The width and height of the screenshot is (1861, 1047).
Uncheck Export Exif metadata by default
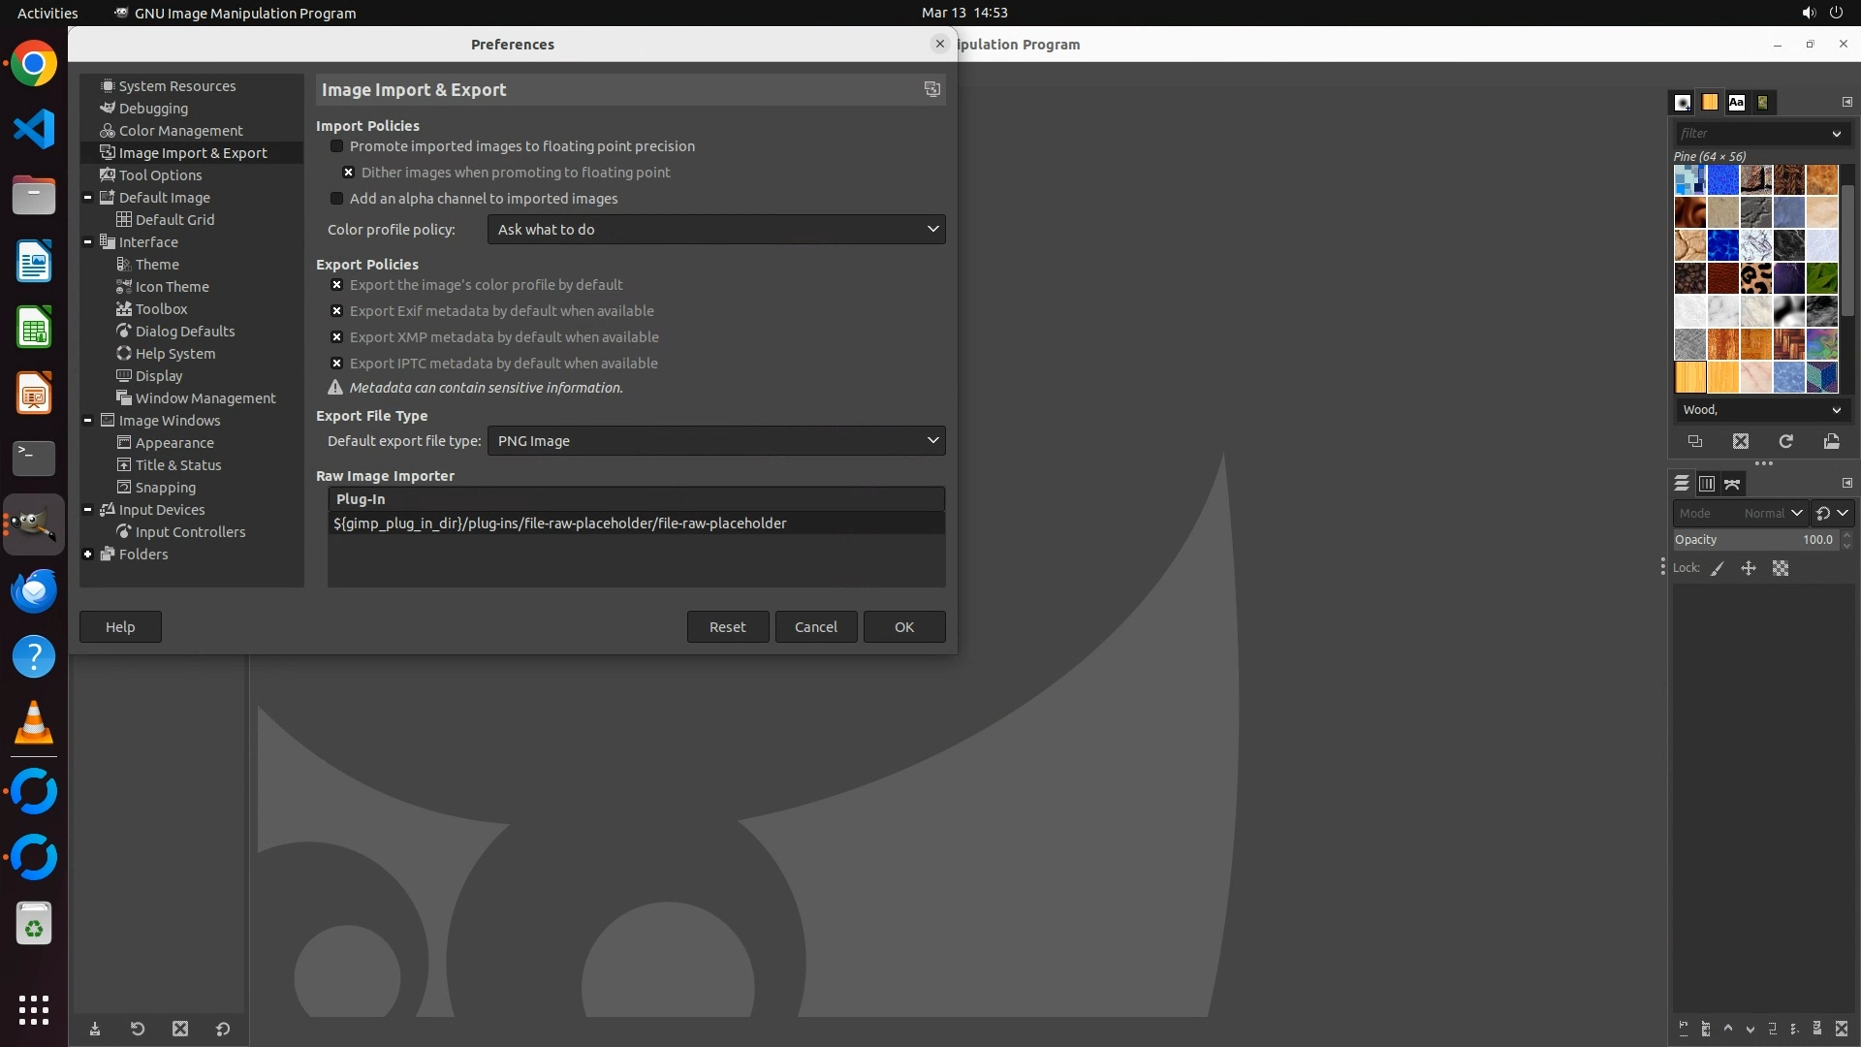336,311
